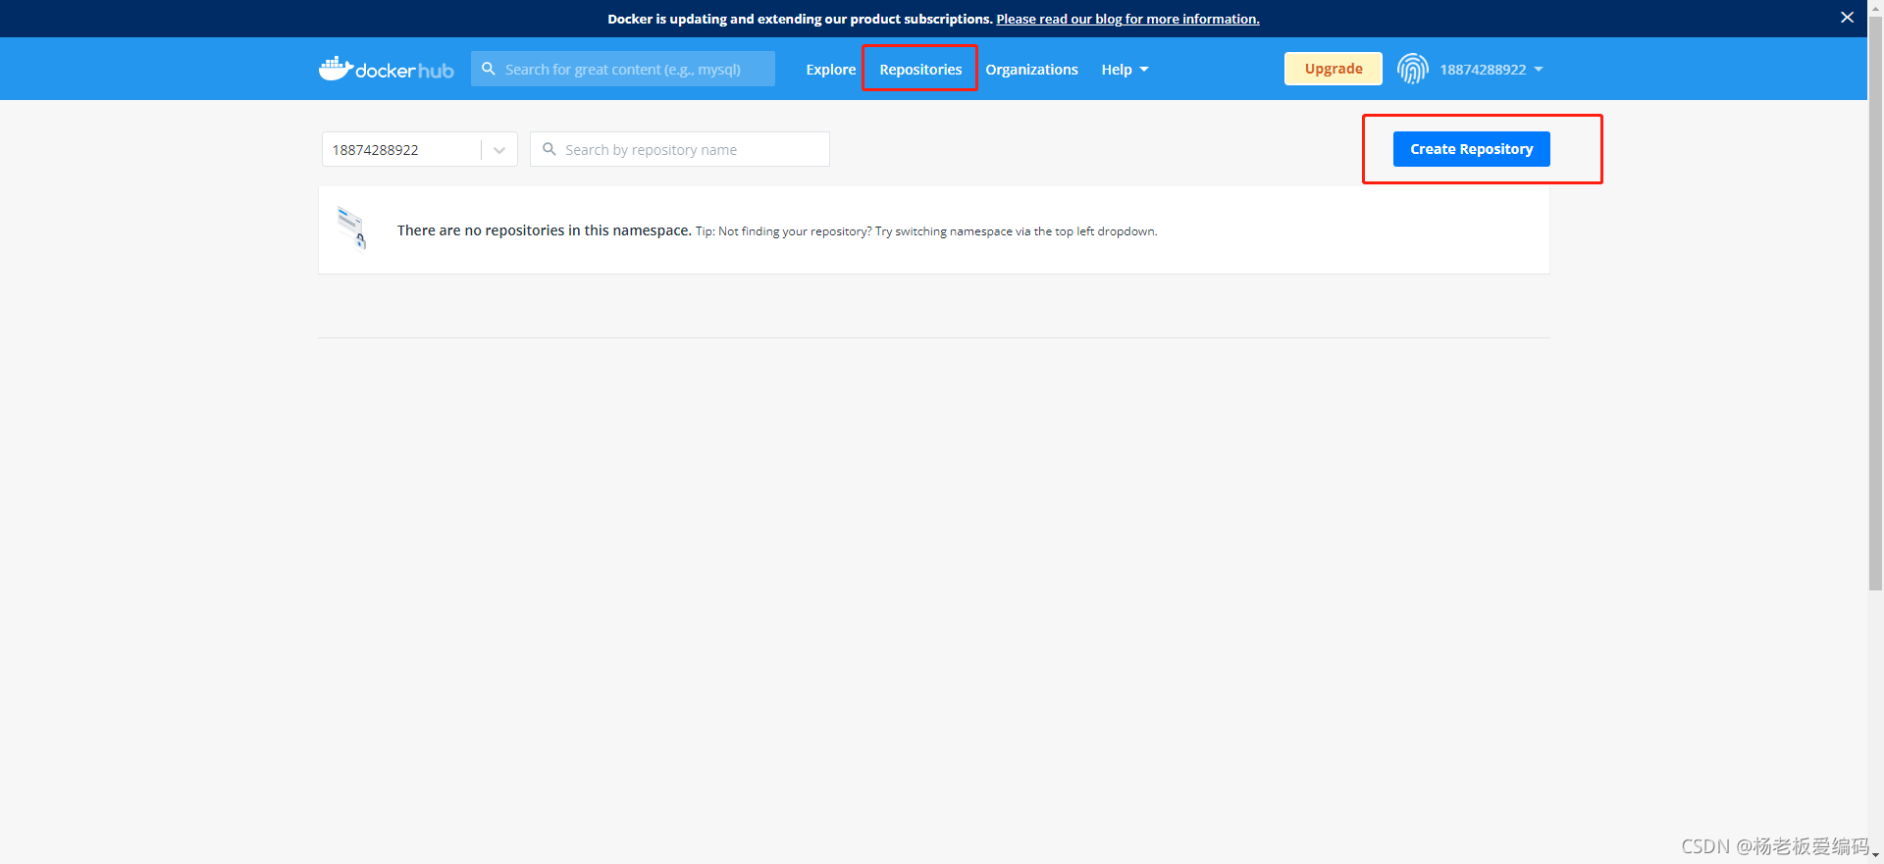This screenshot has width=1884, height=864.
Task: Click the fingerprint avatar icon
Action: pyautogui.click(x=1412, y=69)
